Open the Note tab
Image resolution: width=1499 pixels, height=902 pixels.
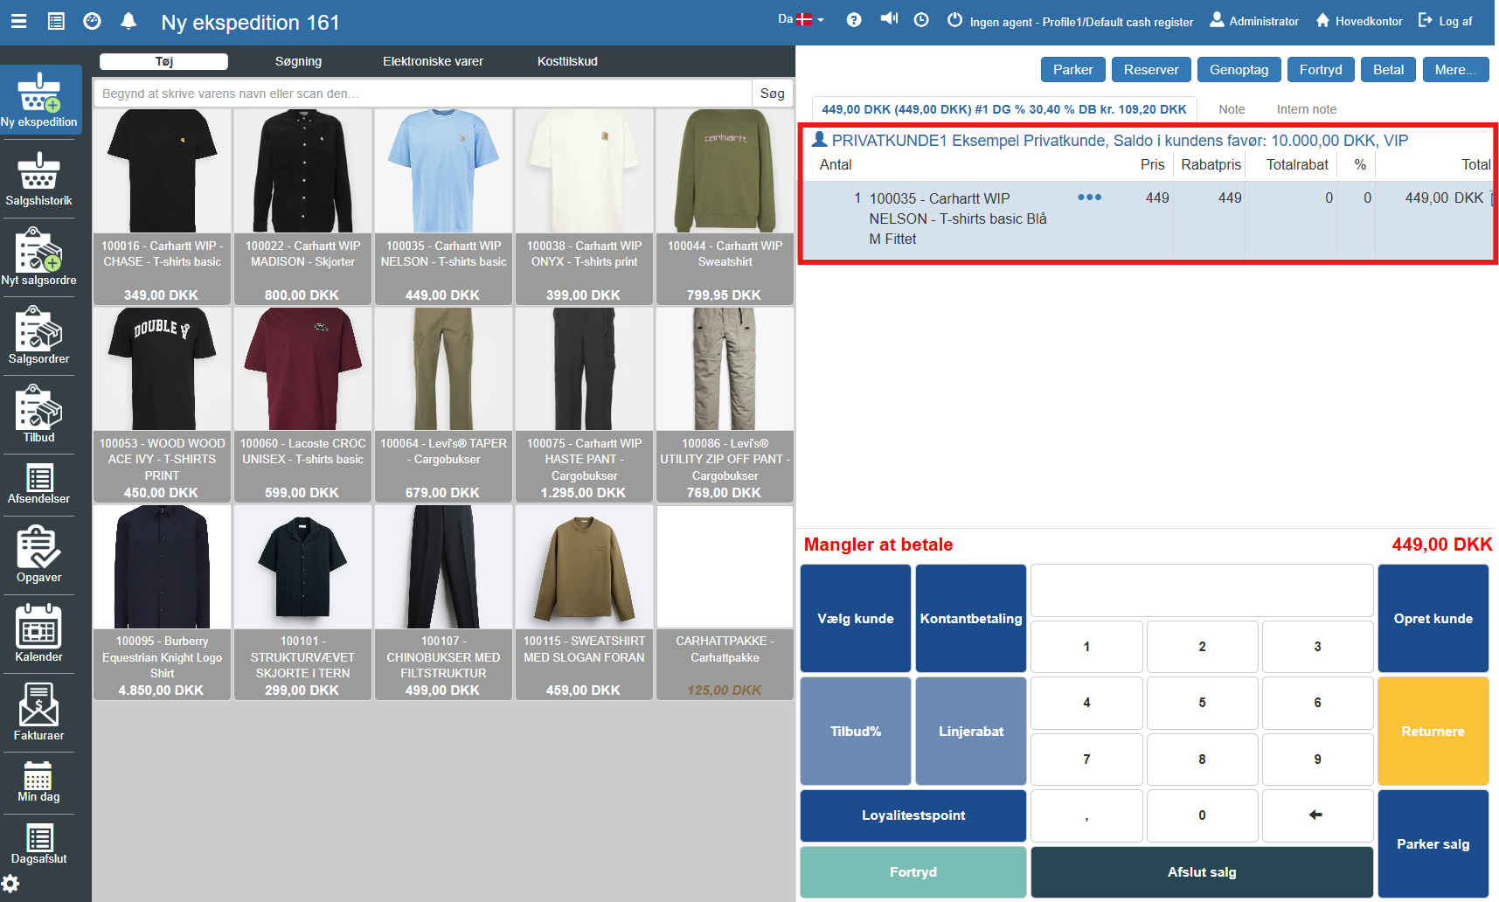pos(1232,109)
